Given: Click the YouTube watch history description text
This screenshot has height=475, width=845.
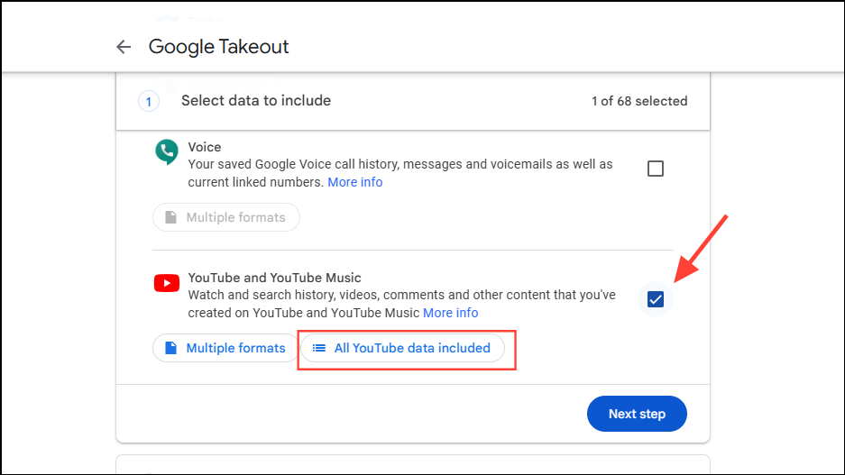Looking at the screenshot, I should coord(401,295).
